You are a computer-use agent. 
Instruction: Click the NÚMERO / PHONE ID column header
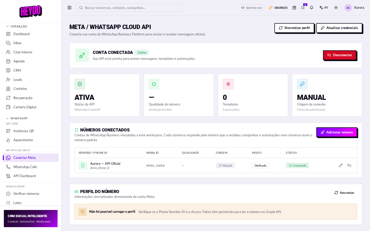pyautogui.click(x=93, y=153)
